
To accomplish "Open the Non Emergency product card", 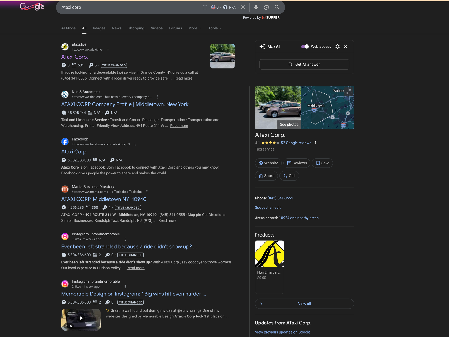I will coord(269,267).
